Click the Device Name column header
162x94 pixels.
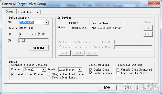106,23
